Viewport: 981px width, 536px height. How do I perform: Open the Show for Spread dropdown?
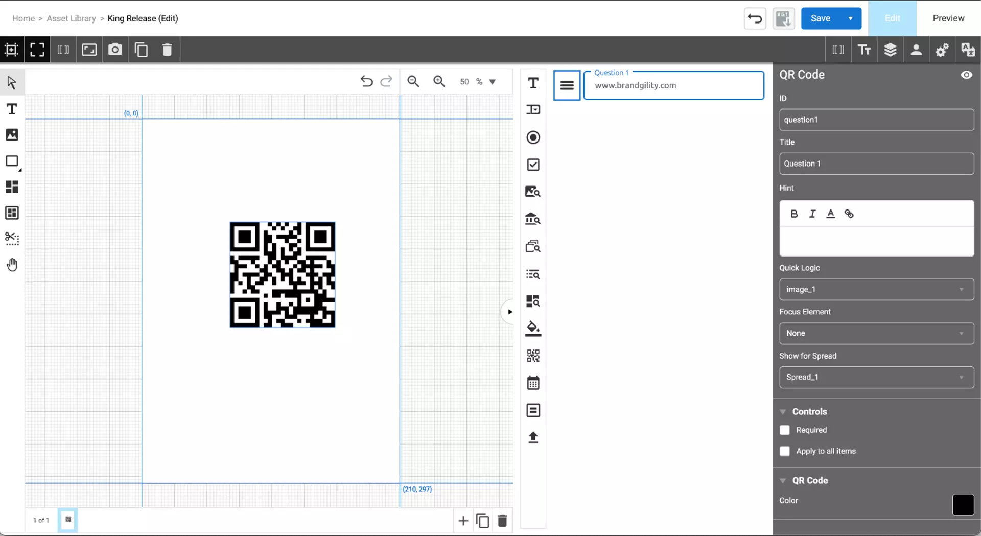coord(876,377)
